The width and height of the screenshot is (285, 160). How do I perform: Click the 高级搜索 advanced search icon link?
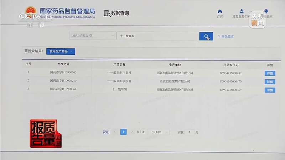(219, 36)
